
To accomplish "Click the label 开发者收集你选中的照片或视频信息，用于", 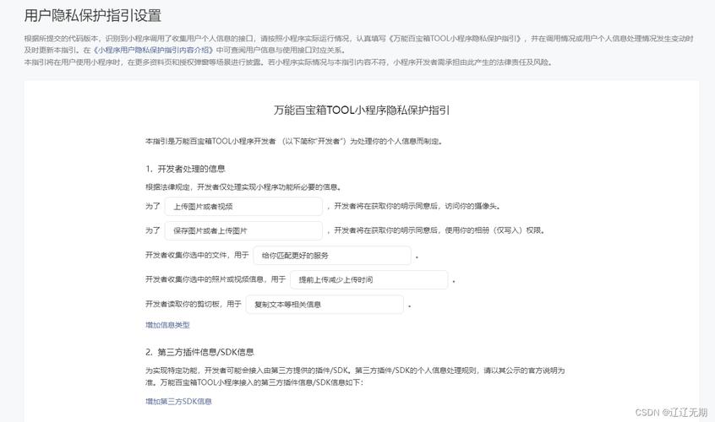I will 216,279.
